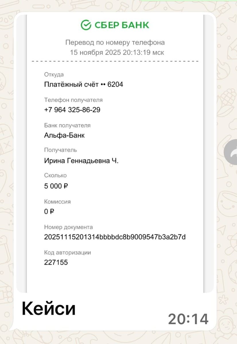Tap the Телефон получателя label
Viewport: 237px width, 344px height.
tap(73, 100)
